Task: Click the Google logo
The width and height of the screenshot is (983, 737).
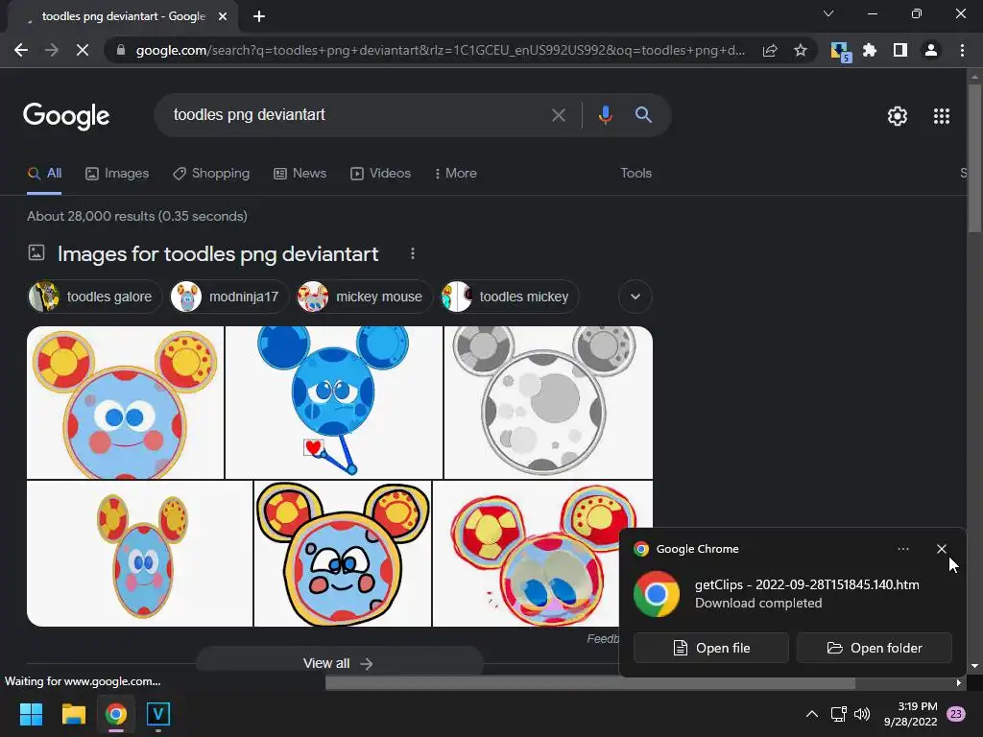Action: pos(66,116)
